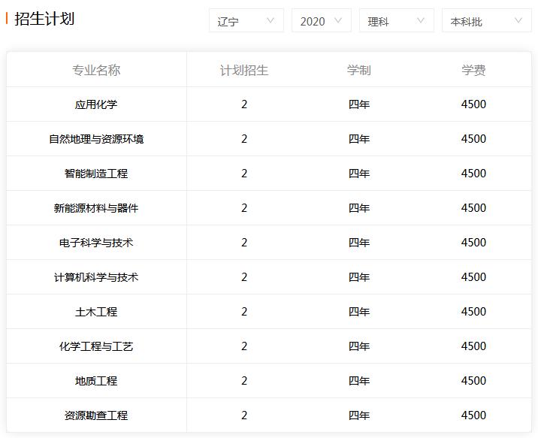Click the 专业名称 column header
Image resolution: width=538 pixels, height=438 pixels.
pyautogui.click(x=96, y=70)
